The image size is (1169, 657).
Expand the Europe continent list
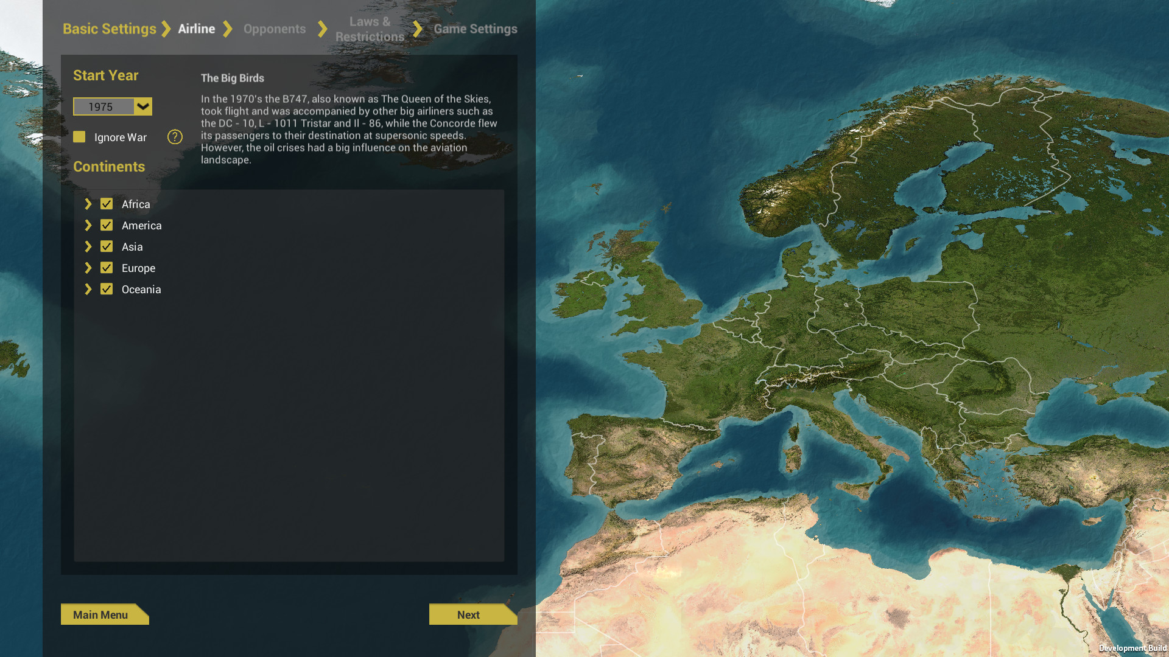click(x=88, y=268)
